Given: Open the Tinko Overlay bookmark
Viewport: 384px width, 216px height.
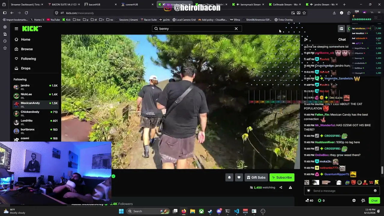Looking at the screenshot, I should click(x=283, y=20).
